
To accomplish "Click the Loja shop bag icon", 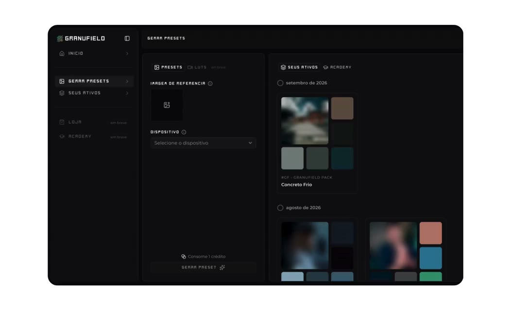I will tap(62, 122).
